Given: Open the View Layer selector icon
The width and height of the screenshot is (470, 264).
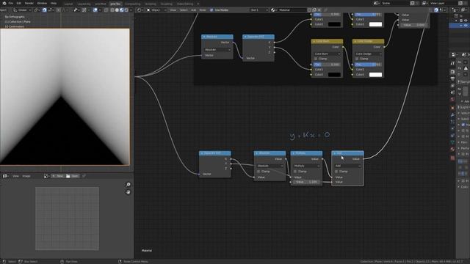Looking at the screenshot, I should [424, 3].
